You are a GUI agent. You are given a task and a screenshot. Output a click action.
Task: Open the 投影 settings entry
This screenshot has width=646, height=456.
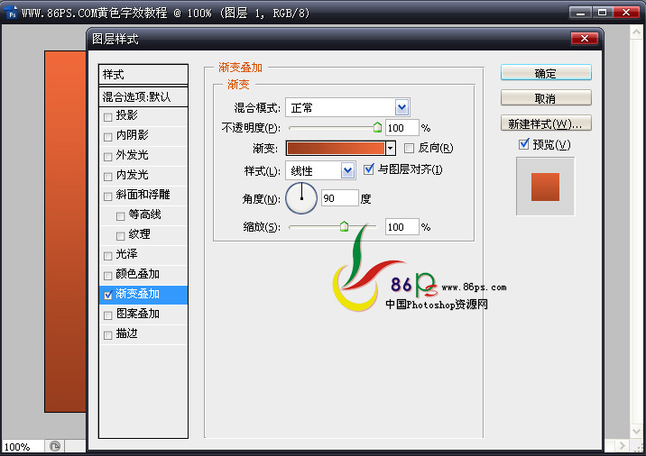(x=127, y=115)
